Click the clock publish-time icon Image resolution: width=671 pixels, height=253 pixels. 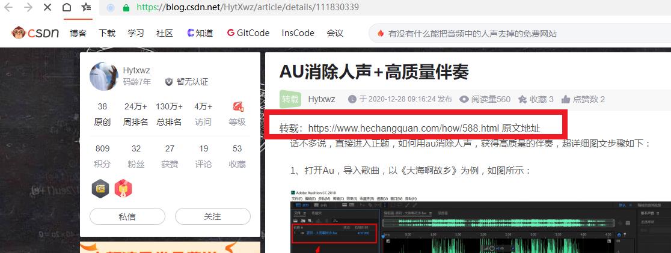pyautogui.click(x=352, y=99)
